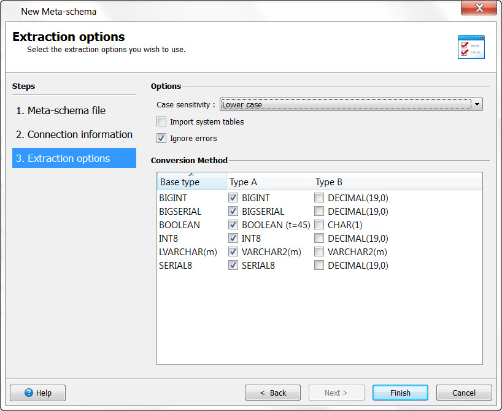502x411 pixels.
Task: Click the checklist icon in the header
Action: click(x=471, y=46)
